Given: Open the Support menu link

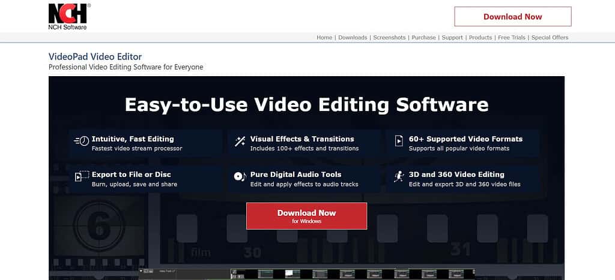Looking at the screenshot, I should click(x=452, y=38).
